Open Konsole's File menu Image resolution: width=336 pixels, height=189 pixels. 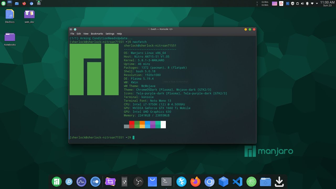coord(72,34)
